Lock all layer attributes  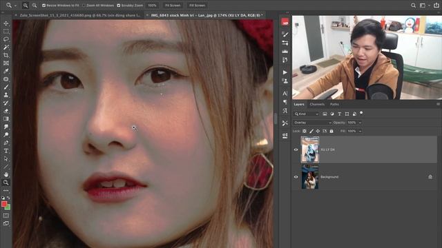click(x=331, y=131)
